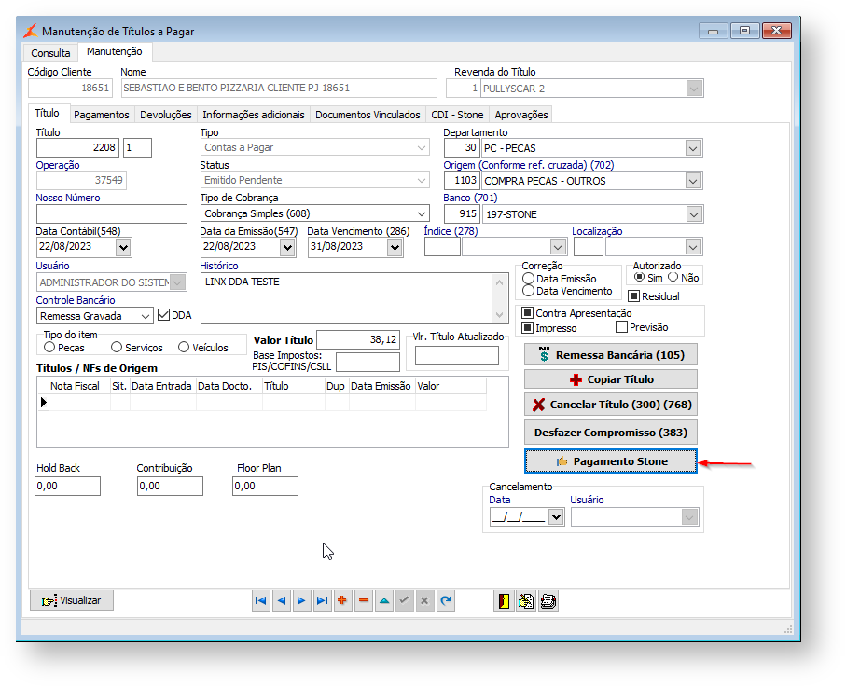Click the Pagamento Stone button

tap(610, 461)
